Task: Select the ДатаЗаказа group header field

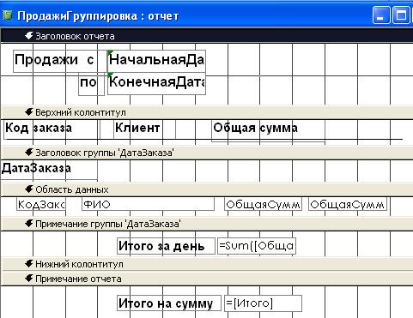Action: pyautogui.click(x=49, y=170)
